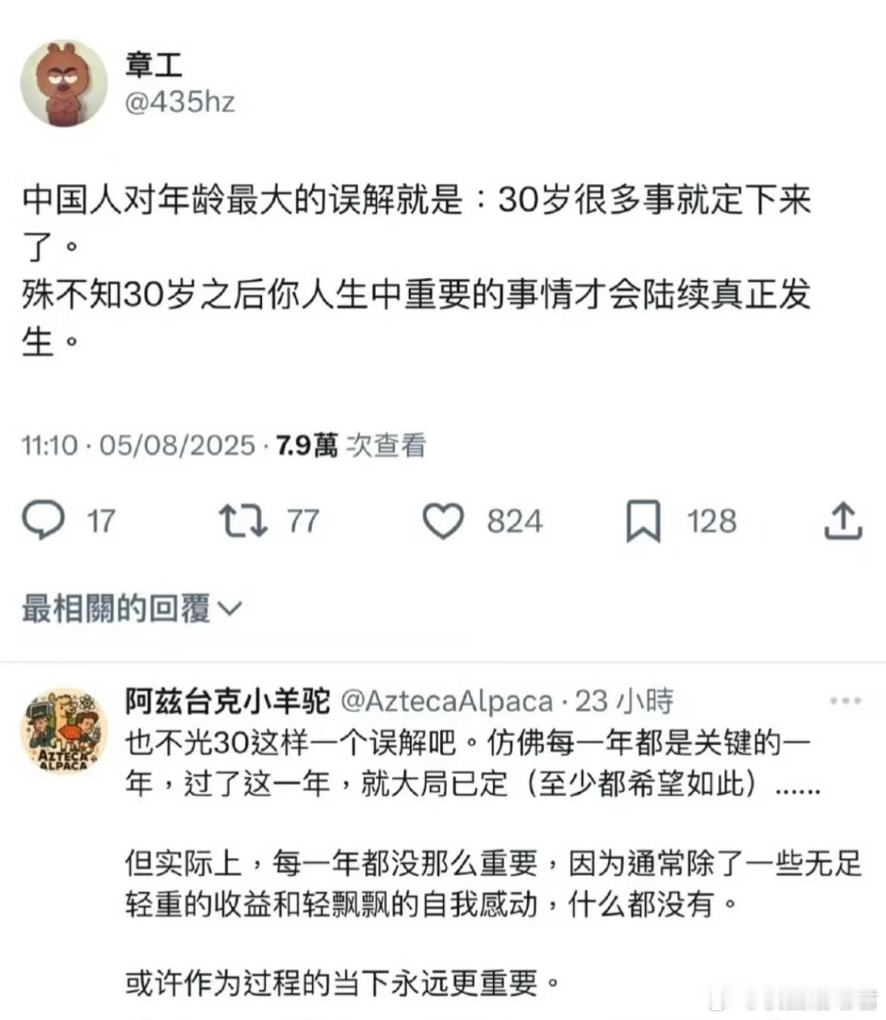Viewport: 886px width, 1020px height.
Task: Bookmark the post with the bookmark icon
Action: tap(643, 522)
